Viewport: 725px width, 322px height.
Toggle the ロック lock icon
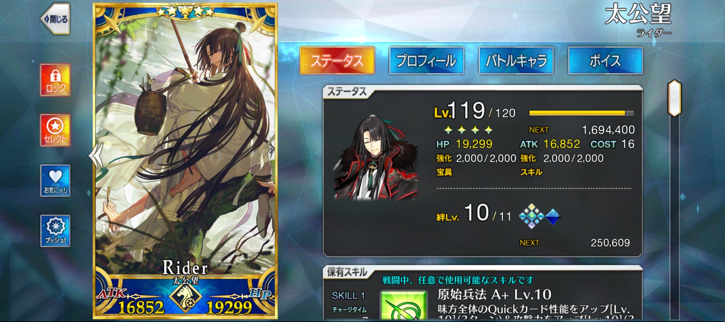tap(55, 80)
